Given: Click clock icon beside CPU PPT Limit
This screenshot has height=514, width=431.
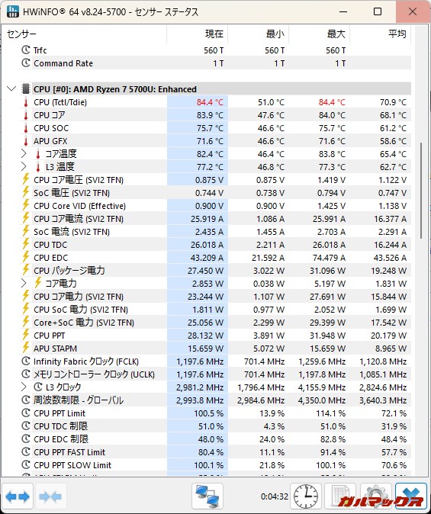Looking at the screenshot, I should click(x=26, y=413).
